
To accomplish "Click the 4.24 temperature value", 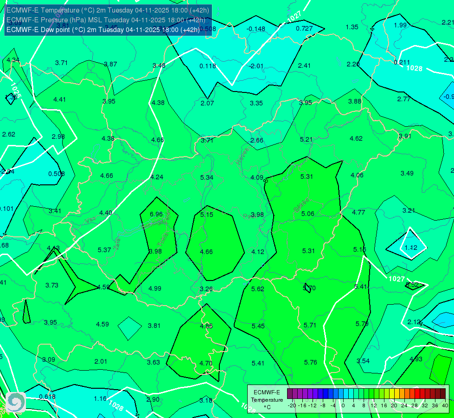I will (x=157, y=177).
